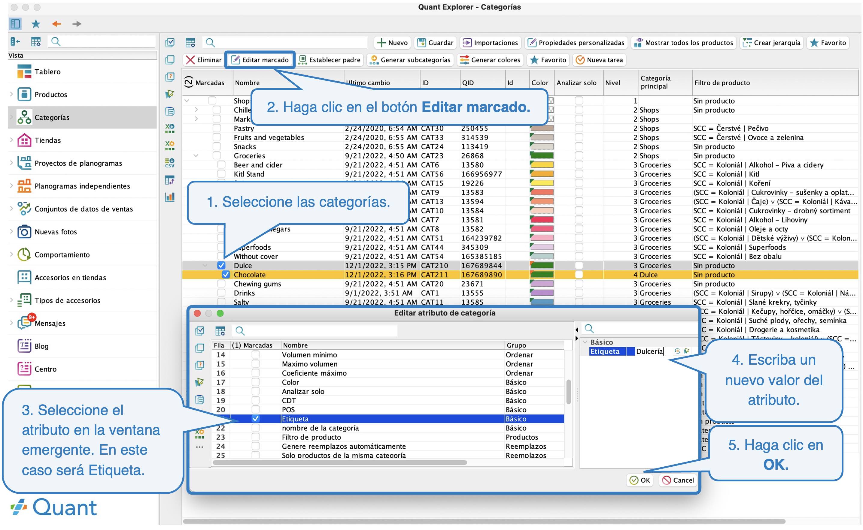863x530 pixels.
Task: Click Generar subcategorías
Action: pos(410,60)
